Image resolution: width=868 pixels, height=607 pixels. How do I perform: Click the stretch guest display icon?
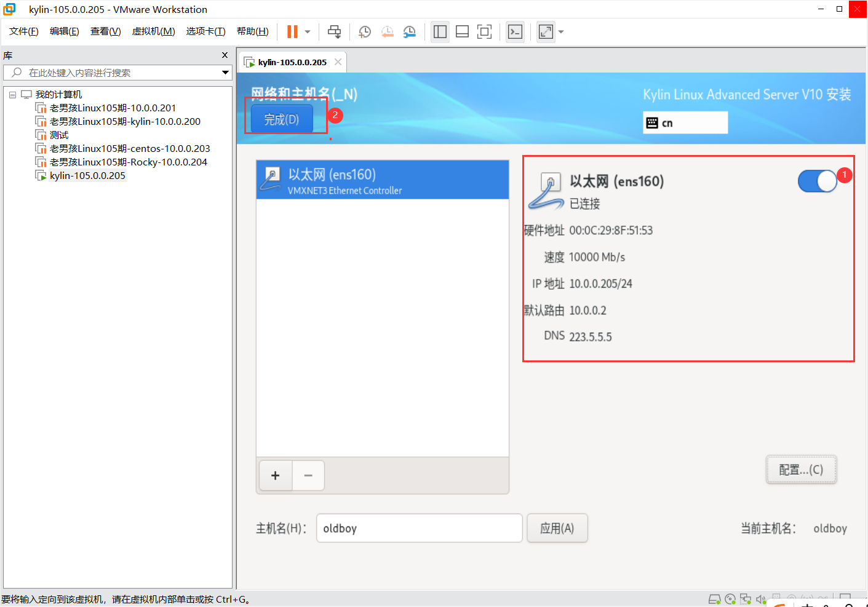(x=546, y=32)
